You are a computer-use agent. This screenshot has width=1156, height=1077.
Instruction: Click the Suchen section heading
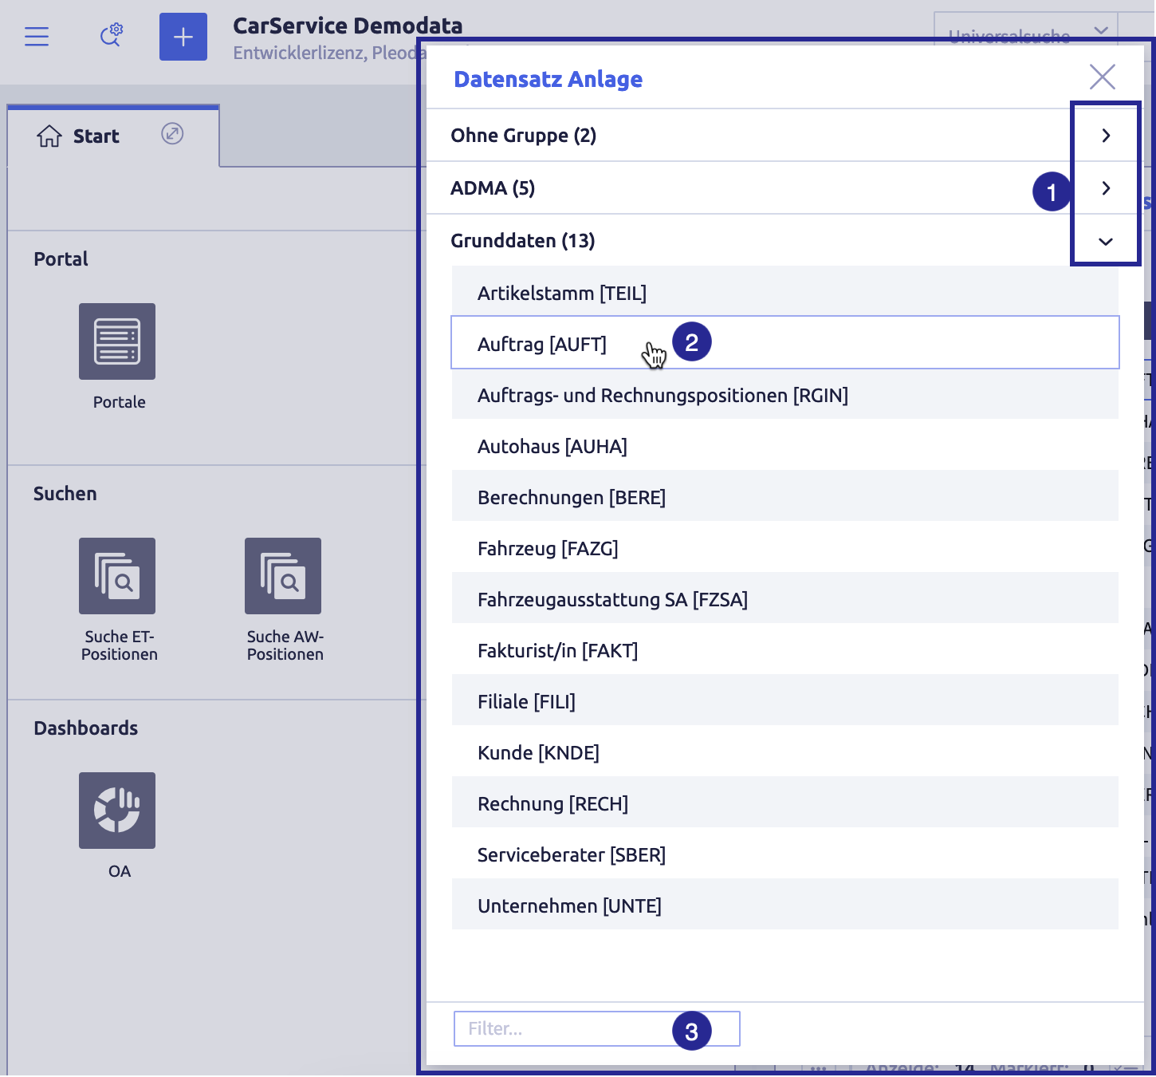point(65,494)
